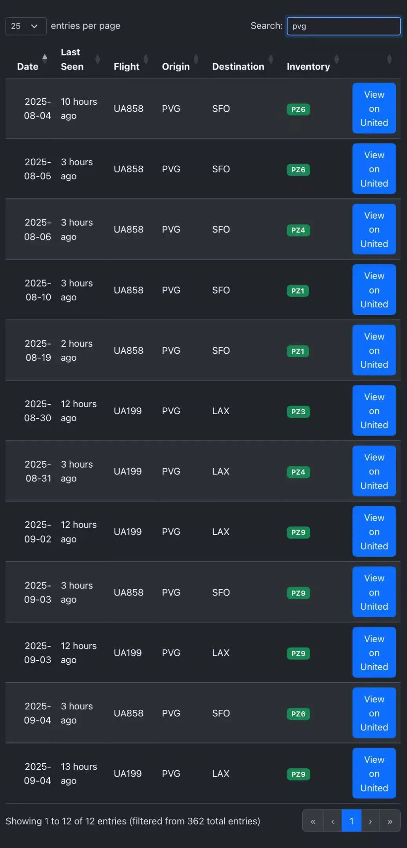Open View on United for 2025-09-02 flight

(374, 532)
